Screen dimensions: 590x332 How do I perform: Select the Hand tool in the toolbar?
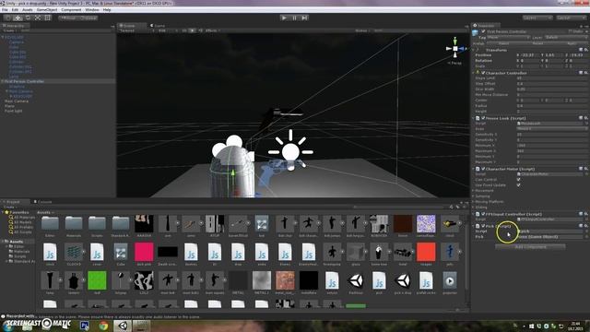pos(7,18)
